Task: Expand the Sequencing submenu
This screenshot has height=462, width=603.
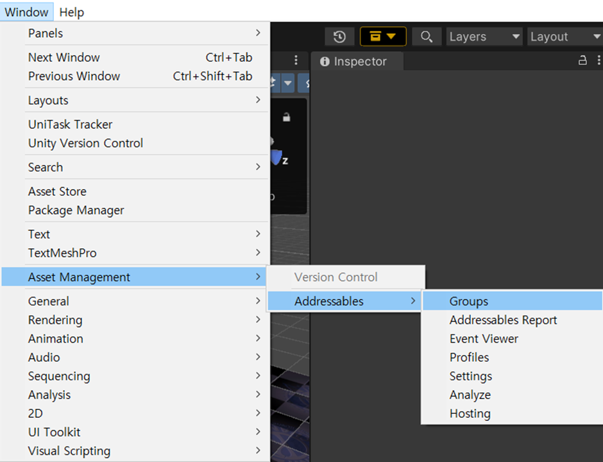Action: [x=135, y=376]
